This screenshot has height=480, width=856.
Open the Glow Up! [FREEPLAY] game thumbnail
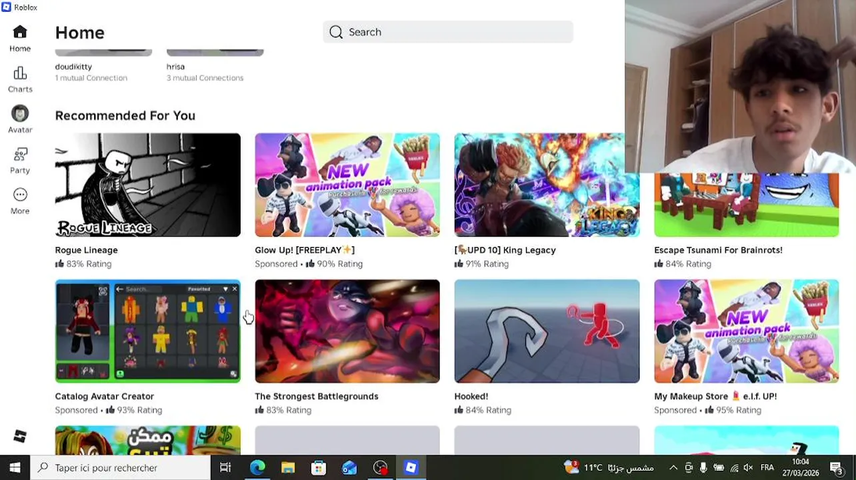pos(347,185)
